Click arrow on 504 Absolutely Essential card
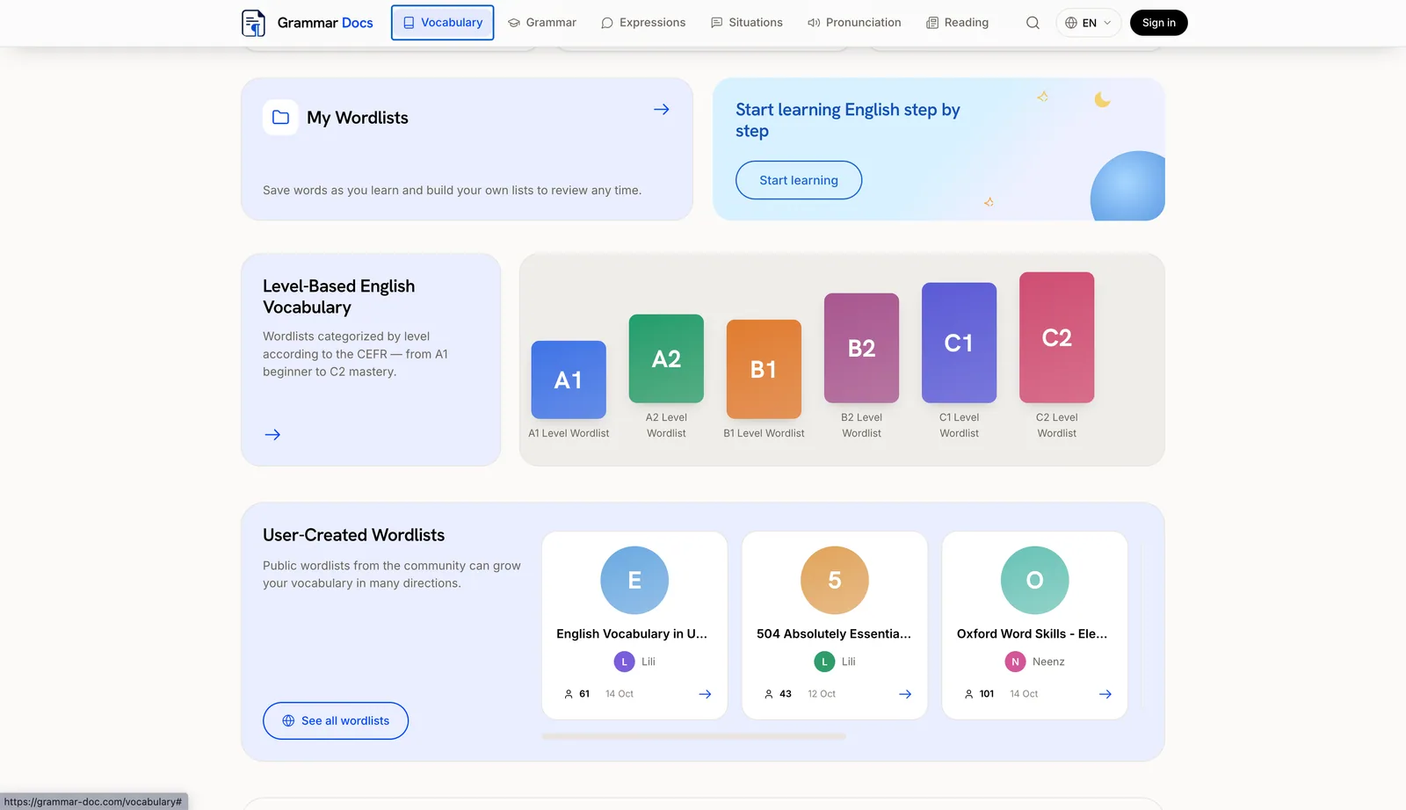1406x810 pixels. 905,694
